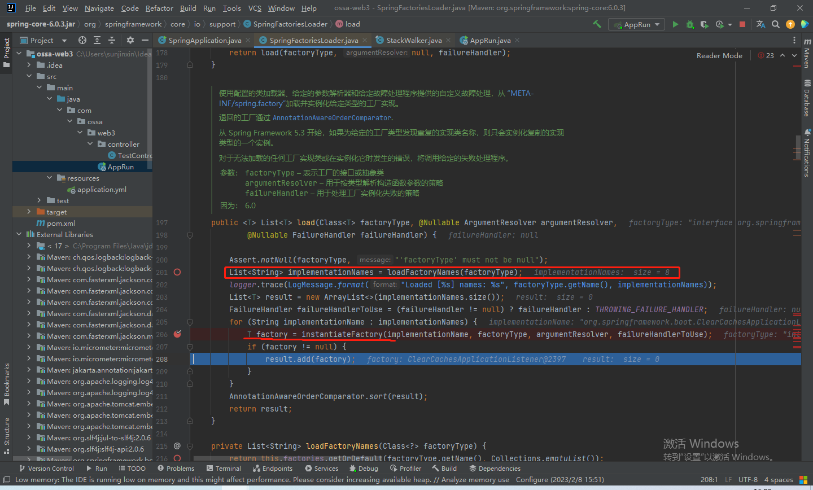Start debugging with the bug icon
The width and height of the screenshot is (813, 490).
(x=690, y=24)
